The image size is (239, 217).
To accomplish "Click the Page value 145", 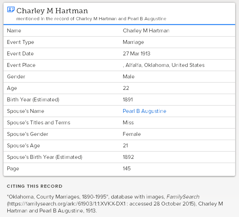I will 127,169.
